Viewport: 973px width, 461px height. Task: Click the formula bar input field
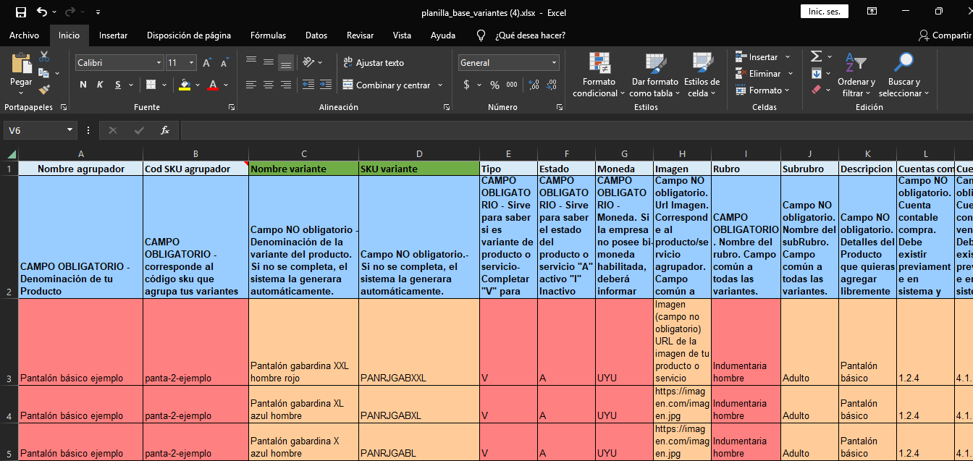click(x=576, y=130)
